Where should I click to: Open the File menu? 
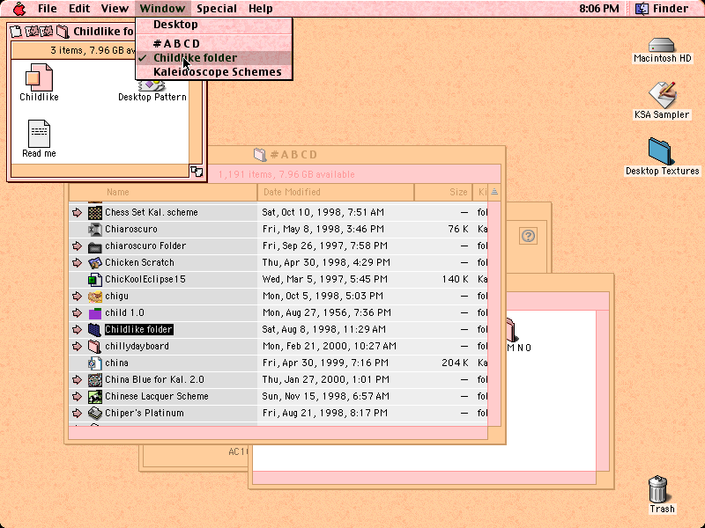tap(48, 9)
